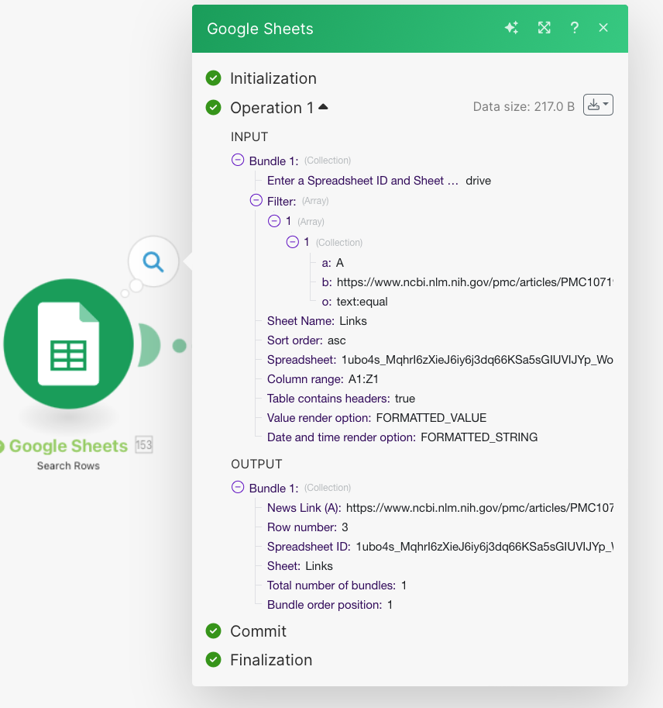The width and height of the screenshot is (663, 708).
Task: Click the INPUT section heading
Action: (x=249, y=136)
